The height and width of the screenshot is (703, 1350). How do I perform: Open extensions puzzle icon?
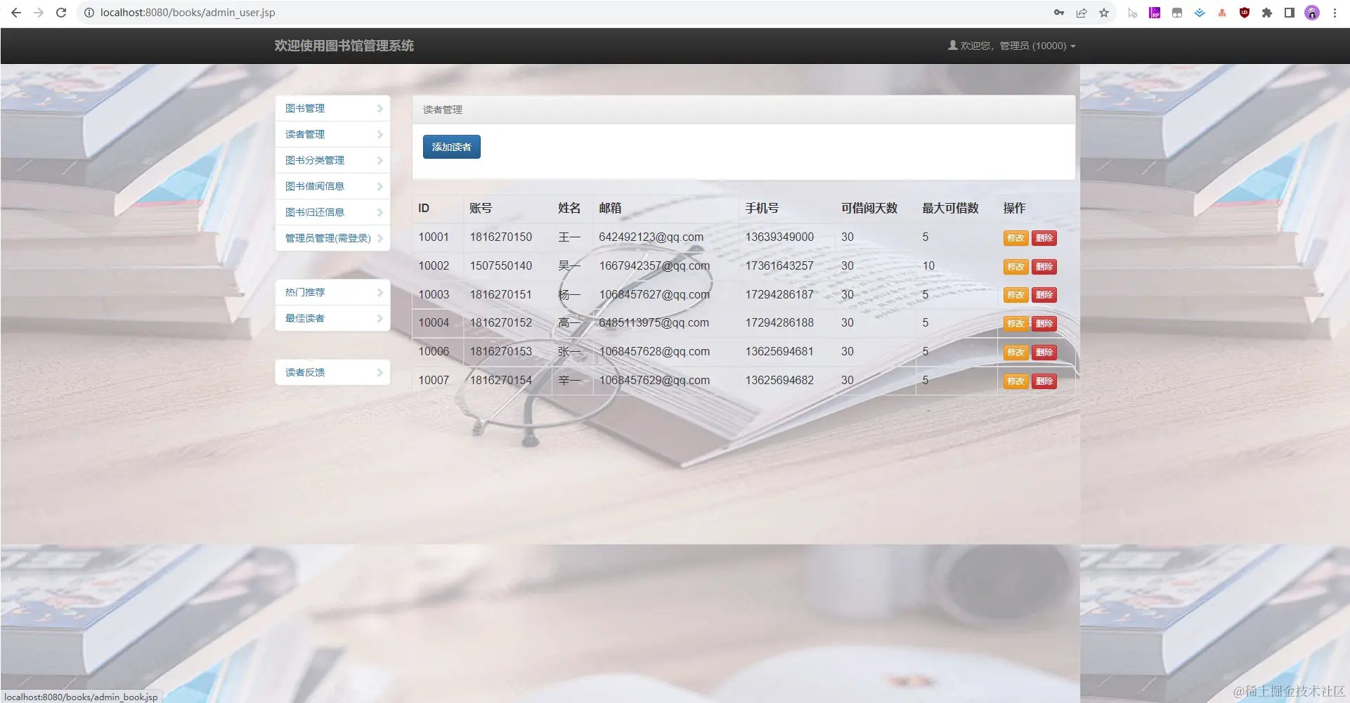click(x=1267, y=13)
